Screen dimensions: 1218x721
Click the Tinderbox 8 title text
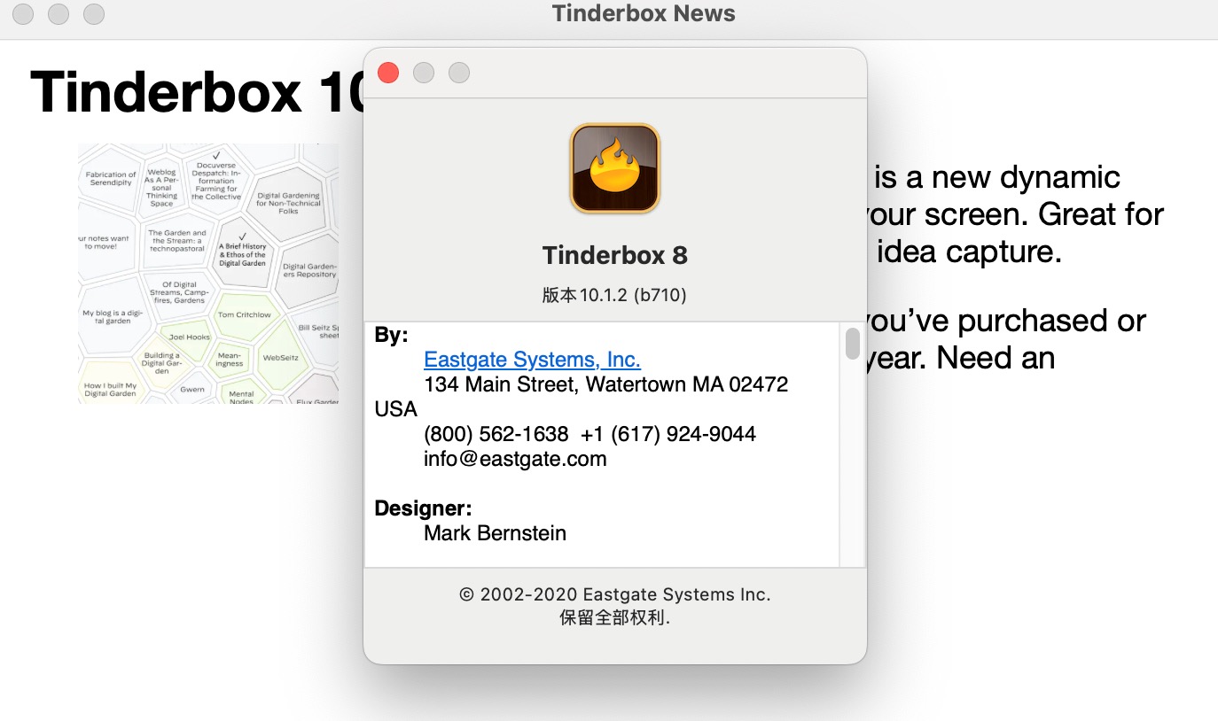(614, 255)
